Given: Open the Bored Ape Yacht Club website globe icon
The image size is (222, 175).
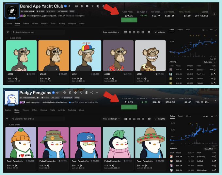Looking at the screenshot, I should tap(87, 6).
